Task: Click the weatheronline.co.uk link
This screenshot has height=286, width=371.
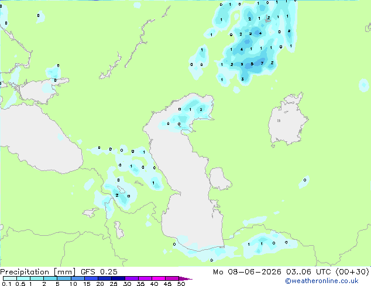Action: 322,281
